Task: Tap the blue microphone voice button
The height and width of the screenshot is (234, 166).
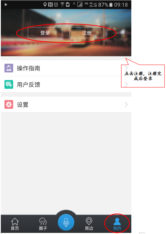Action: [x=66, y=222]
